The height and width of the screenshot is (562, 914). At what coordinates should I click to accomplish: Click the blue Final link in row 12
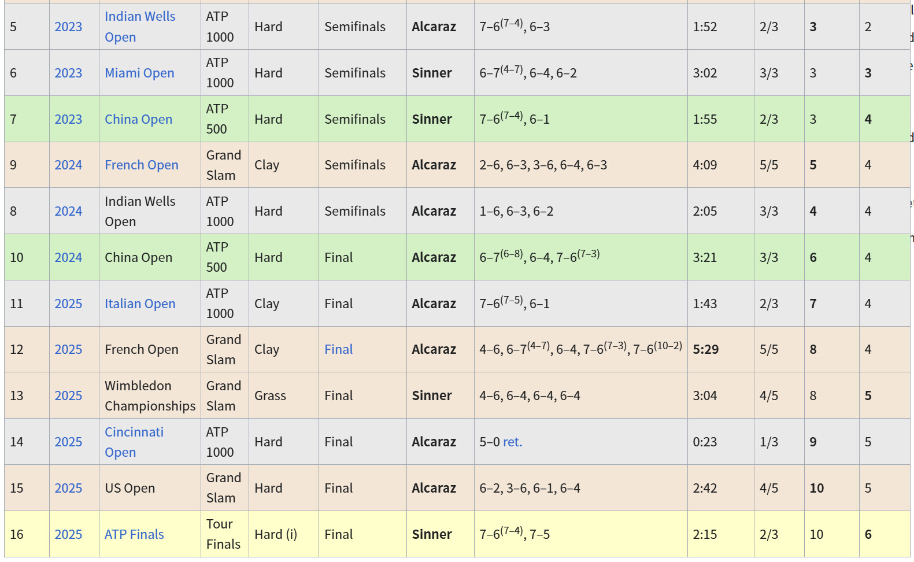338,349
